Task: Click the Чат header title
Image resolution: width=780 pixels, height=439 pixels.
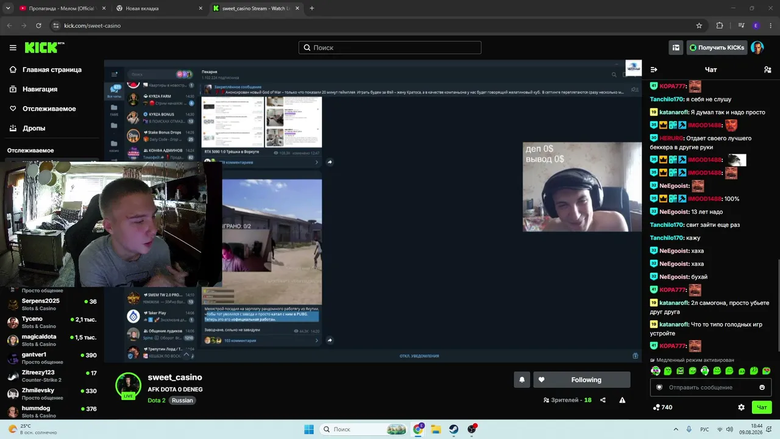Action: pyautogui.click(x=711, y=70)
